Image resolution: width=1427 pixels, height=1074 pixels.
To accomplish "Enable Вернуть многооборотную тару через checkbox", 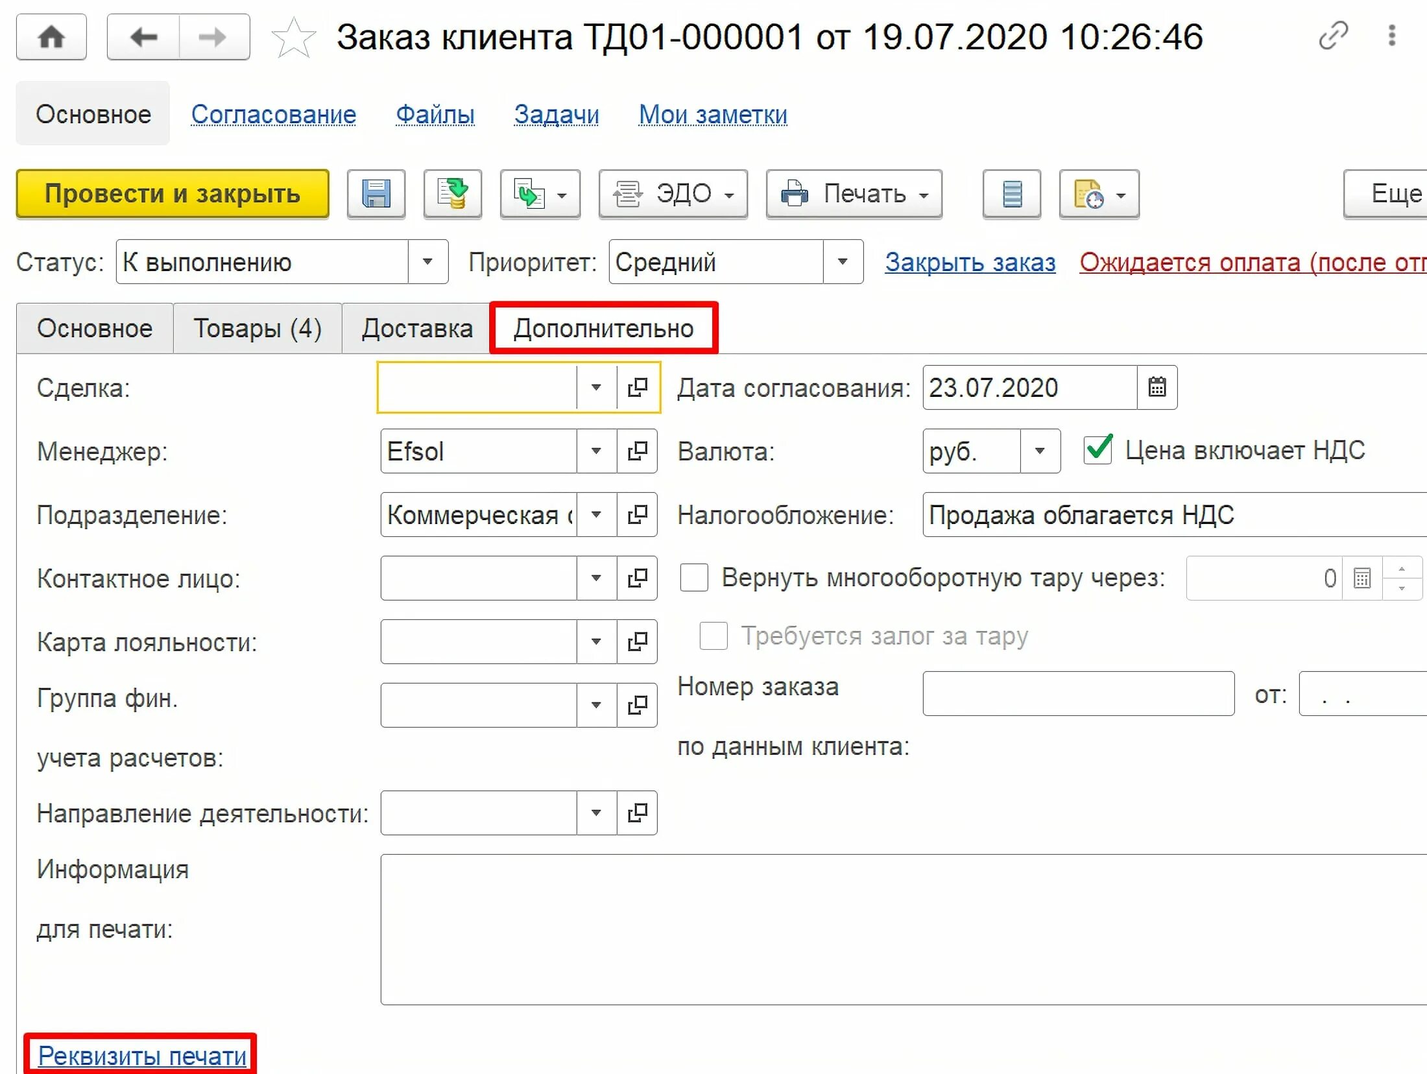I will [x=694, y=577].
